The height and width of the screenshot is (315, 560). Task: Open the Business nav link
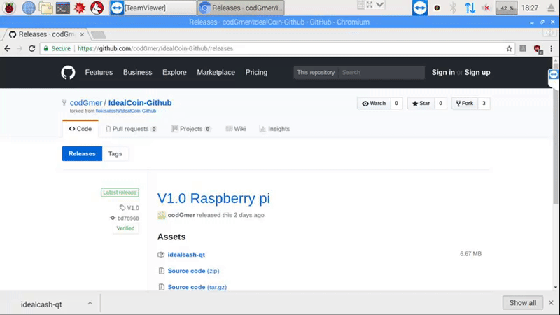(x=137, y=73)
